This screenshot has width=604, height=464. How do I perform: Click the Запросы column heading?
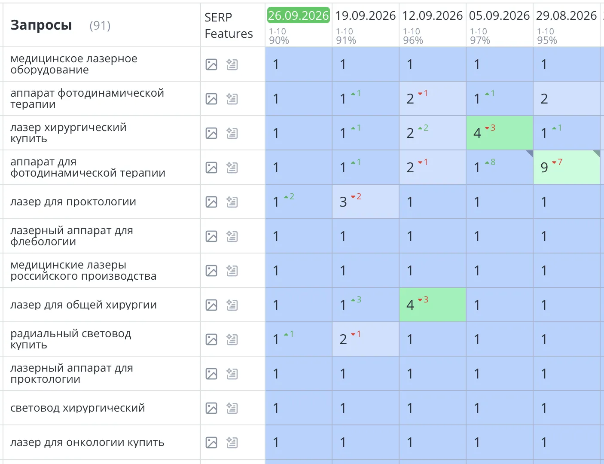point(41,25)
